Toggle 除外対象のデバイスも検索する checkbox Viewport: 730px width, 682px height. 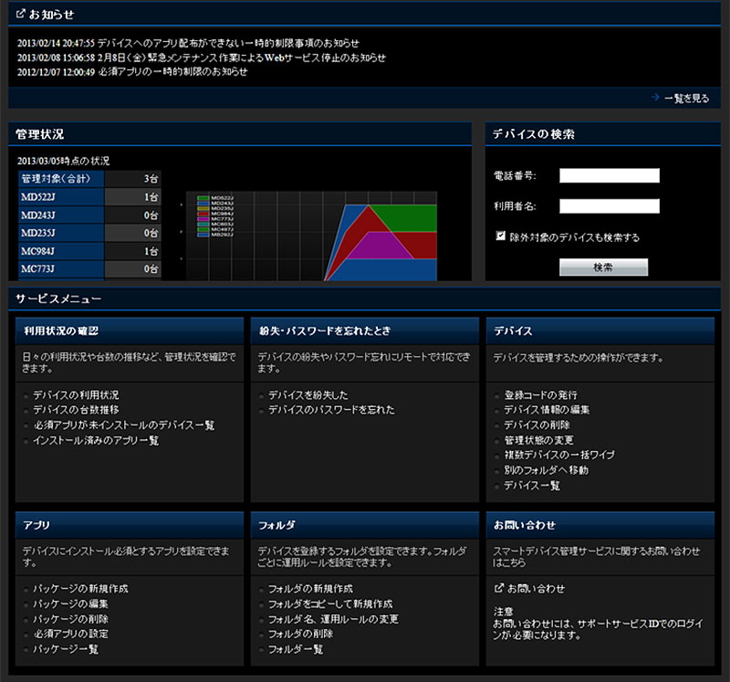(501, 236)
